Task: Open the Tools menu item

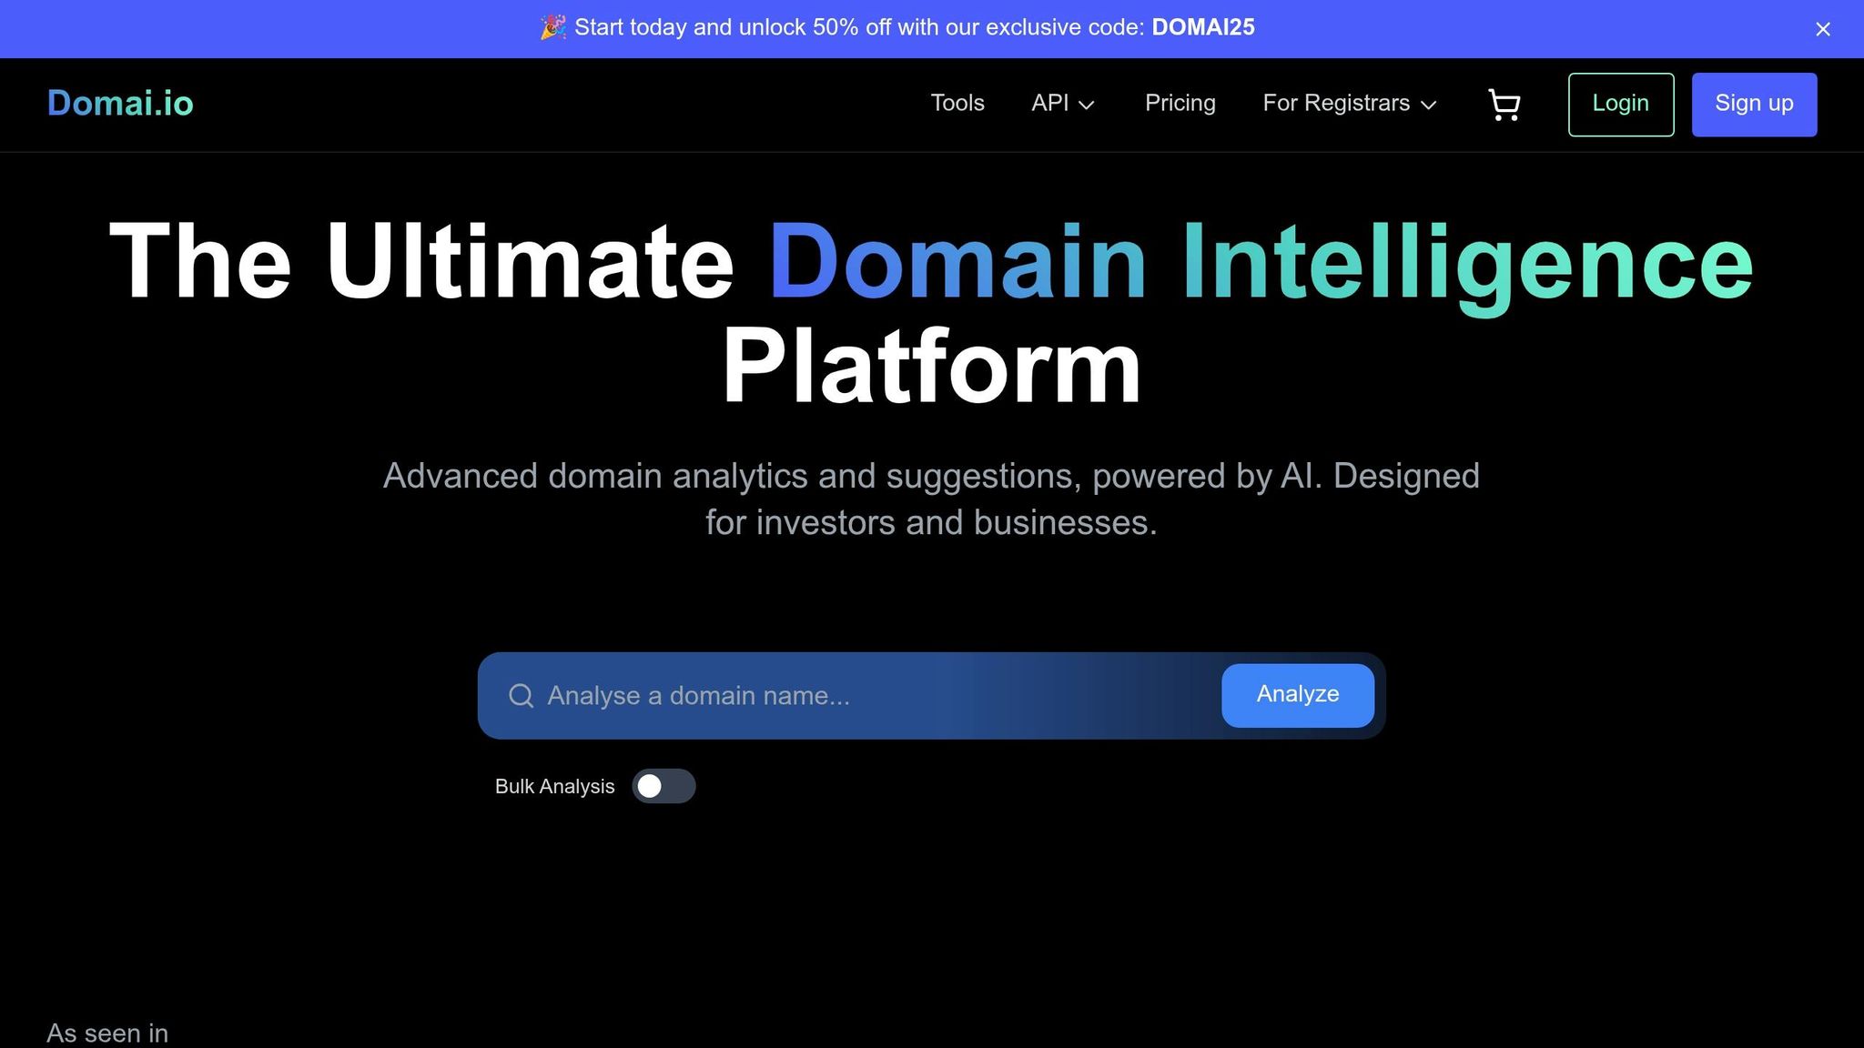Action: coord(957,104)
